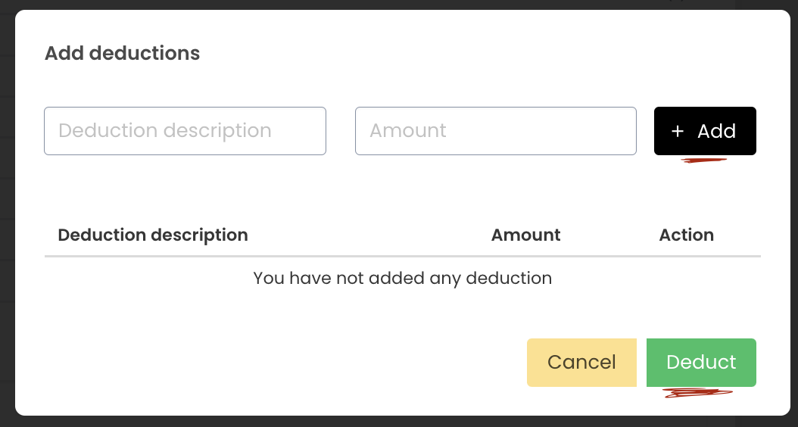Screen dimensions: 798x427
Task: Click the red scribble under Deduct button
Action: pos(697,393)
